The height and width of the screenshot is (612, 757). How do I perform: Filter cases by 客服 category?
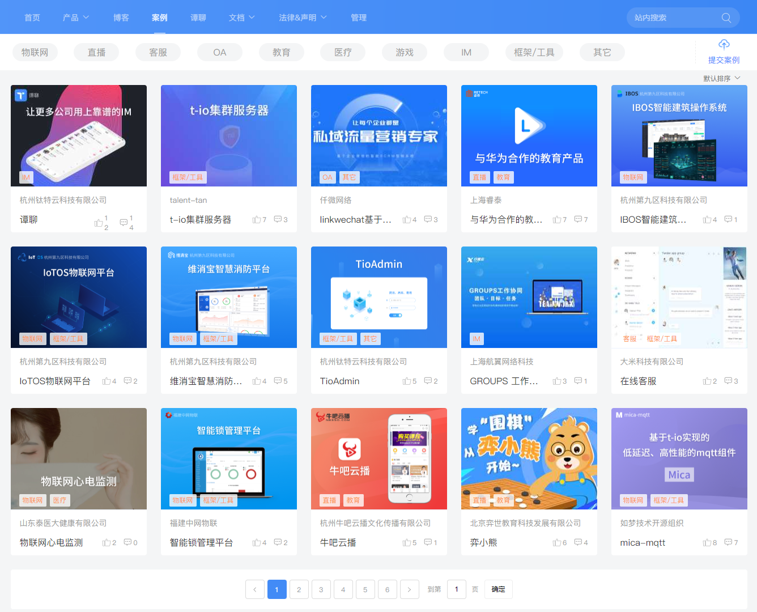pyautogui.click(x=158, y=52)
